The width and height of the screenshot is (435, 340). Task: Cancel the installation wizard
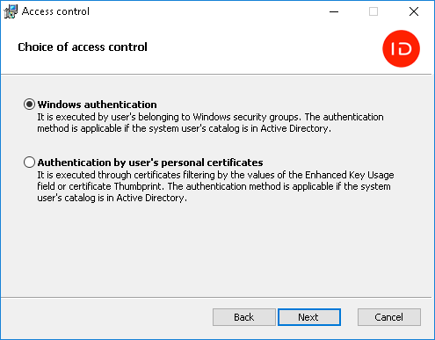(389, 317)
